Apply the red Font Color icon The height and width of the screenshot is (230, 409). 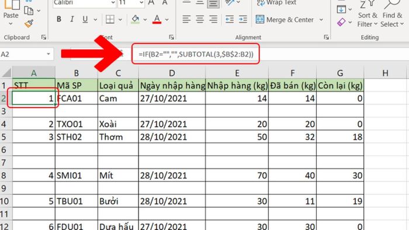point(157,19)
